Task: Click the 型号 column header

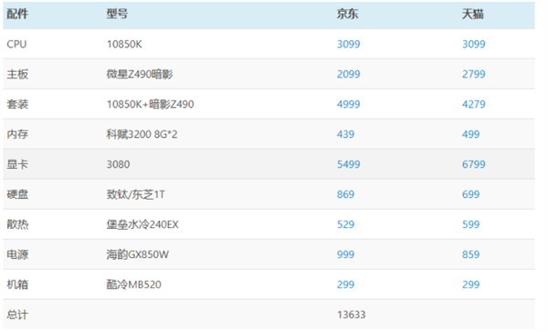Action: [x=117, y=15]
